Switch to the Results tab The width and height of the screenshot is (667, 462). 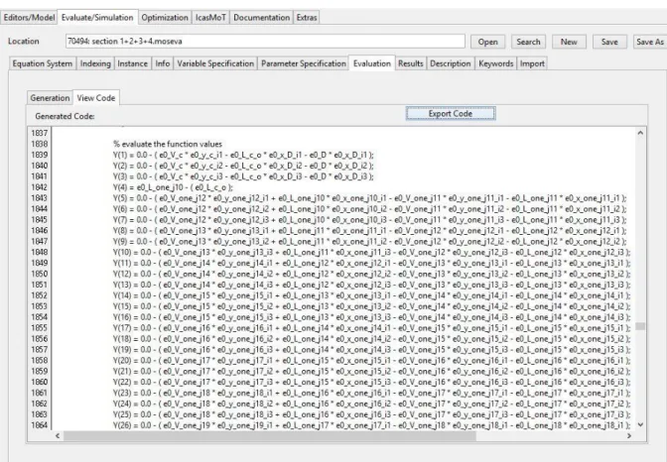[411, 63]
